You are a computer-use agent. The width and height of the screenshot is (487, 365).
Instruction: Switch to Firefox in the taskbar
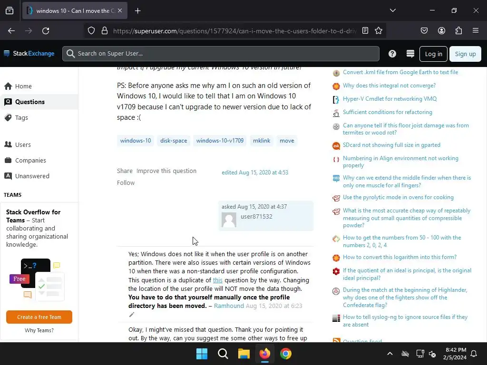(264, 354)
